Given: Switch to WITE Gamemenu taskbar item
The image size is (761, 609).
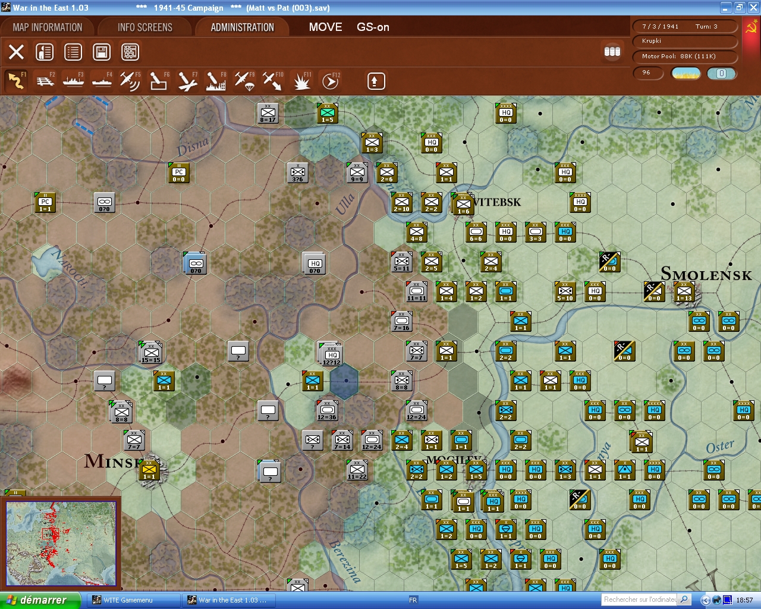Looking at the screenshot, I should [134, 600].
